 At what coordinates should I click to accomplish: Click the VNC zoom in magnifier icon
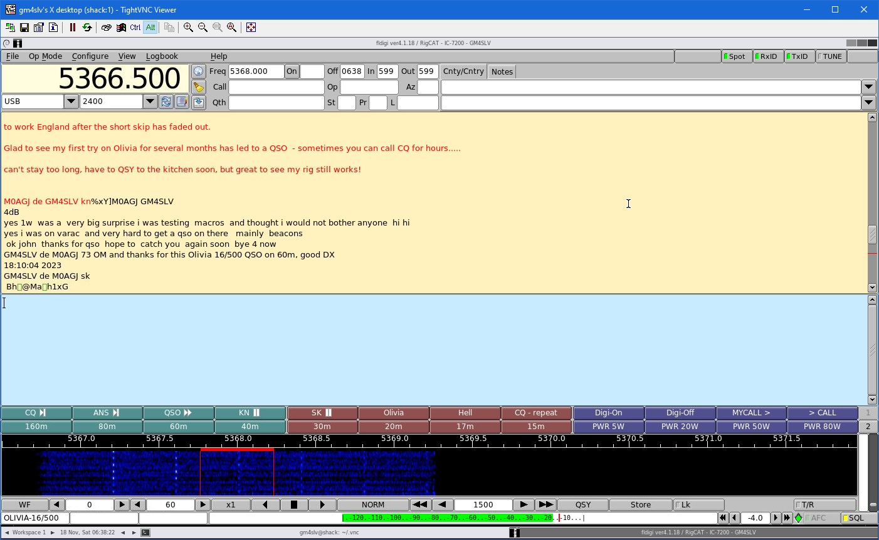(188, 28)
